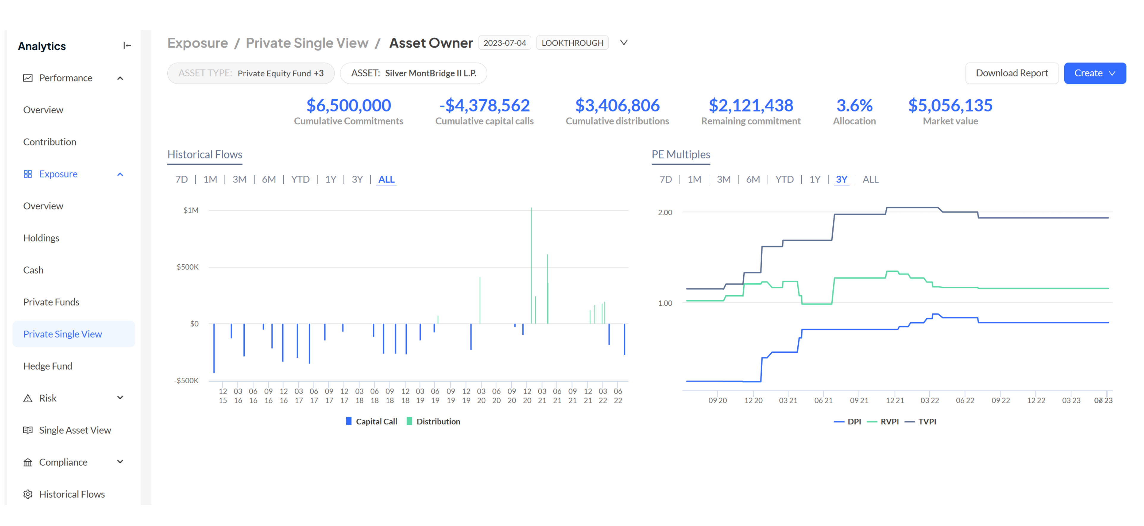Click the Single Asset View book icon
The width and height of the screenshot is (1144, 526).
tap(28, 431)
